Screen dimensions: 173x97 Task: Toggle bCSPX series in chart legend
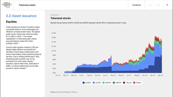click(x=87, y=83)
